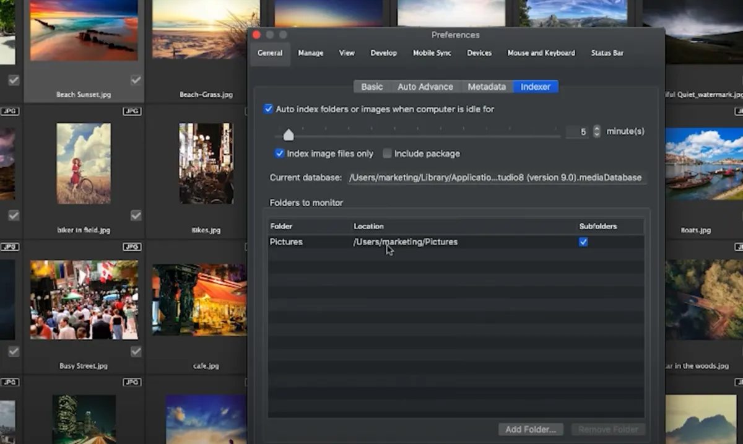Toggle the checkmark on Busy Street.jpg
Screen dimensions: 743x444
click(x=136, y=352)
